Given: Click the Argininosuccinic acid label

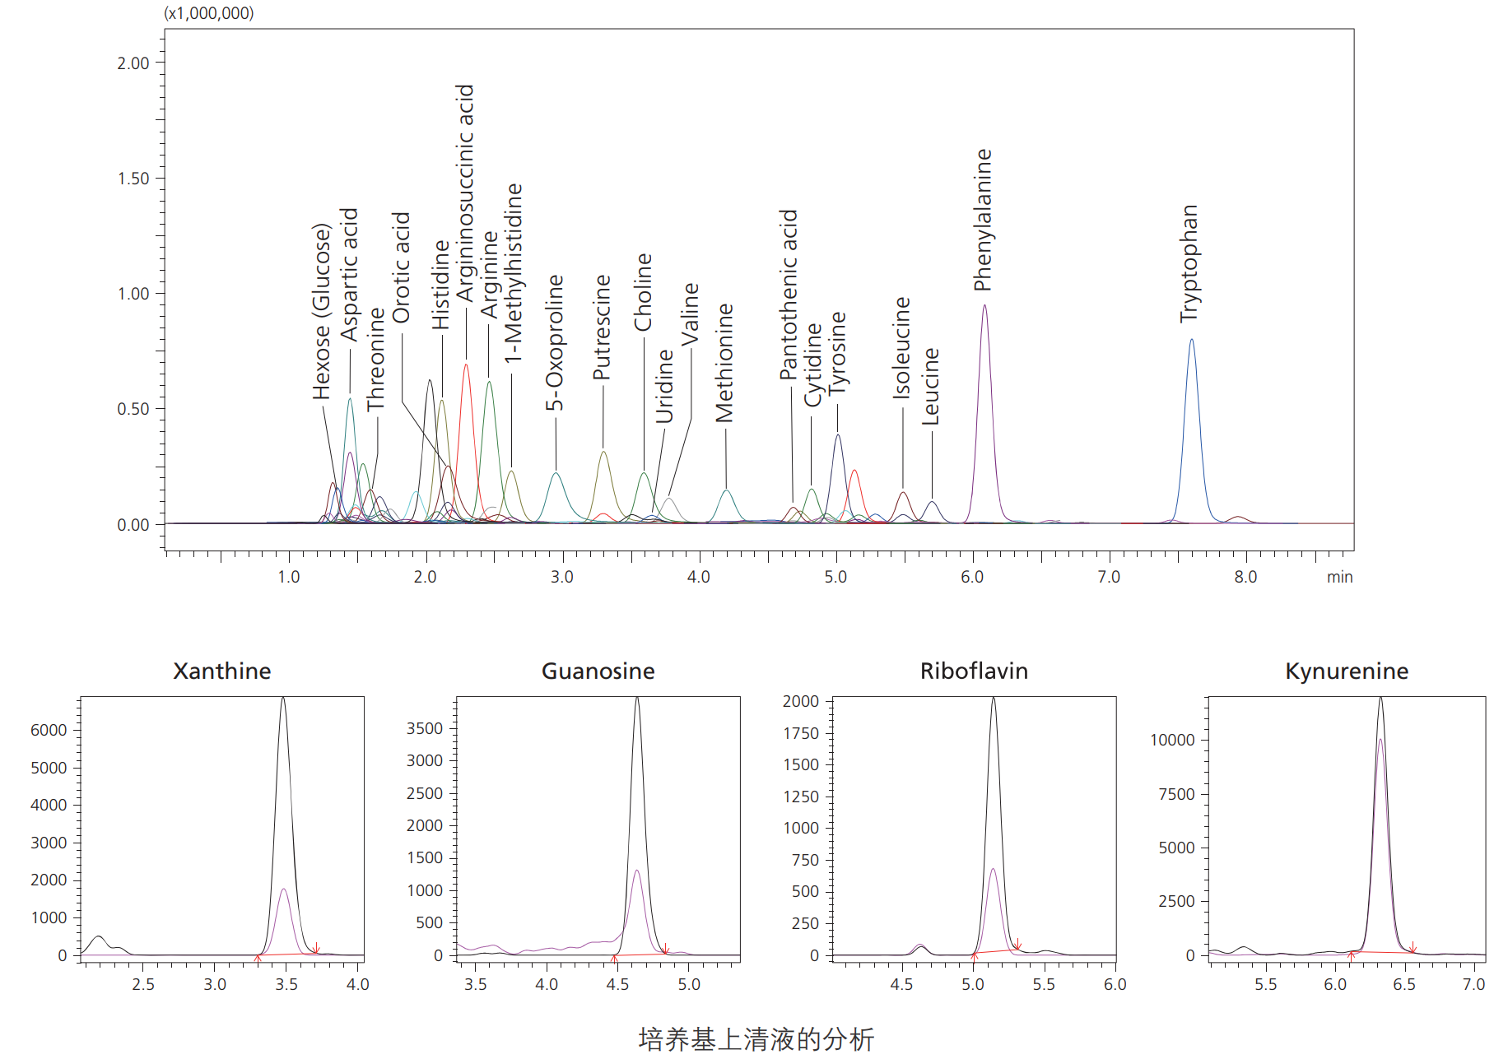Looking at the screenshot, I should coord(465,193).
